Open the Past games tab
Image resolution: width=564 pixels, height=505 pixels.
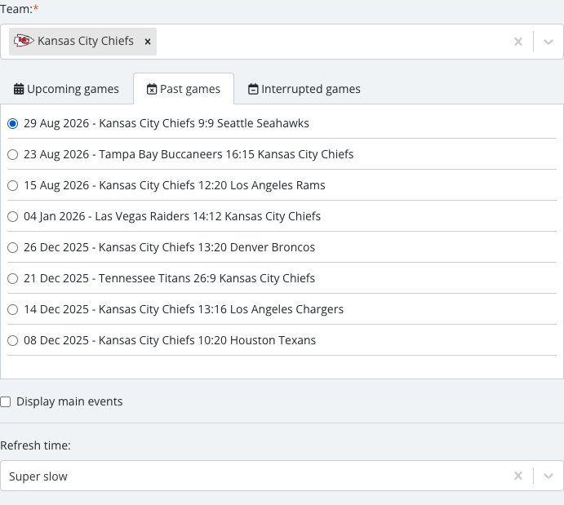coord(184,89)
